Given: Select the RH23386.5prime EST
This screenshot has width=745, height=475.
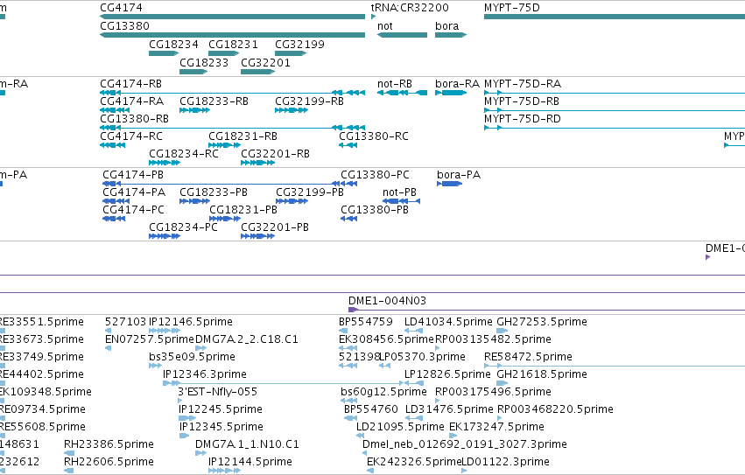Looking at the screenshot, I should point(69,454).
